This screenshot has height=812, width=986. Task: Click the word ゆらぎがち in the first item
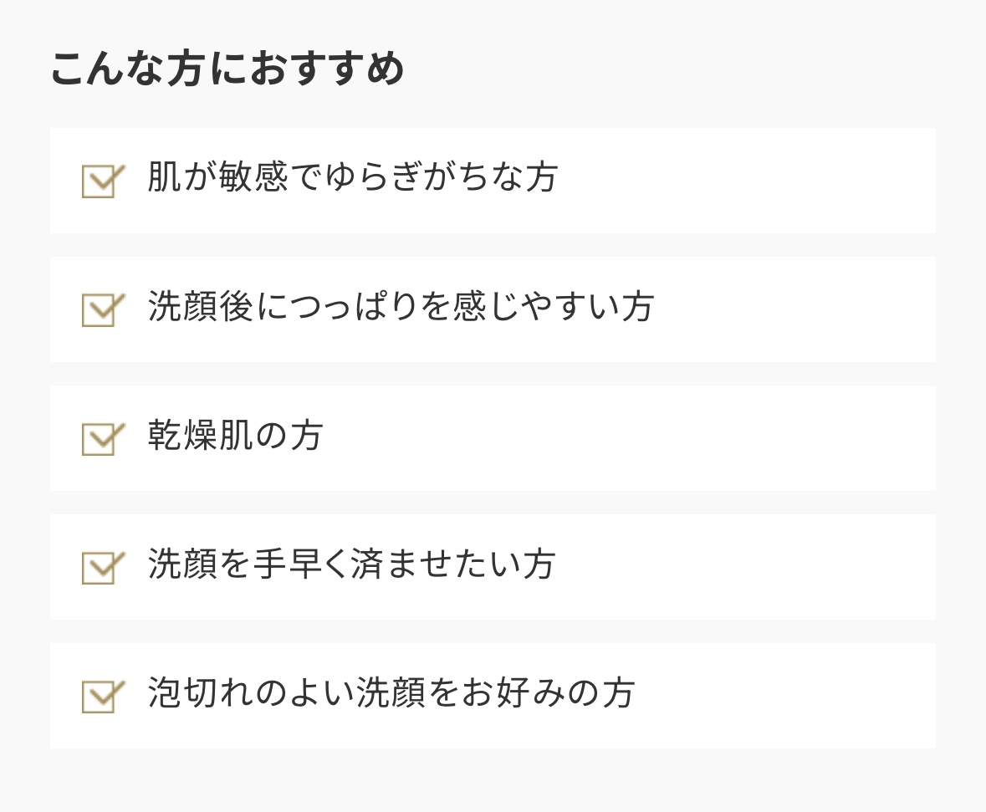tap(405, 177)
